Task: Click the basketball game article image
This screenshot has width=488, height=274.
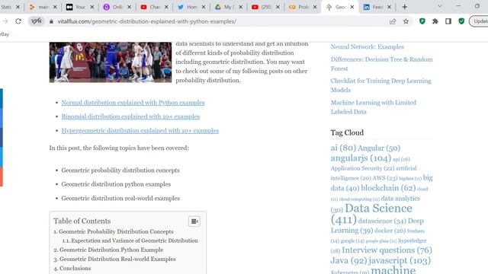Action: (x=110, y=62)
